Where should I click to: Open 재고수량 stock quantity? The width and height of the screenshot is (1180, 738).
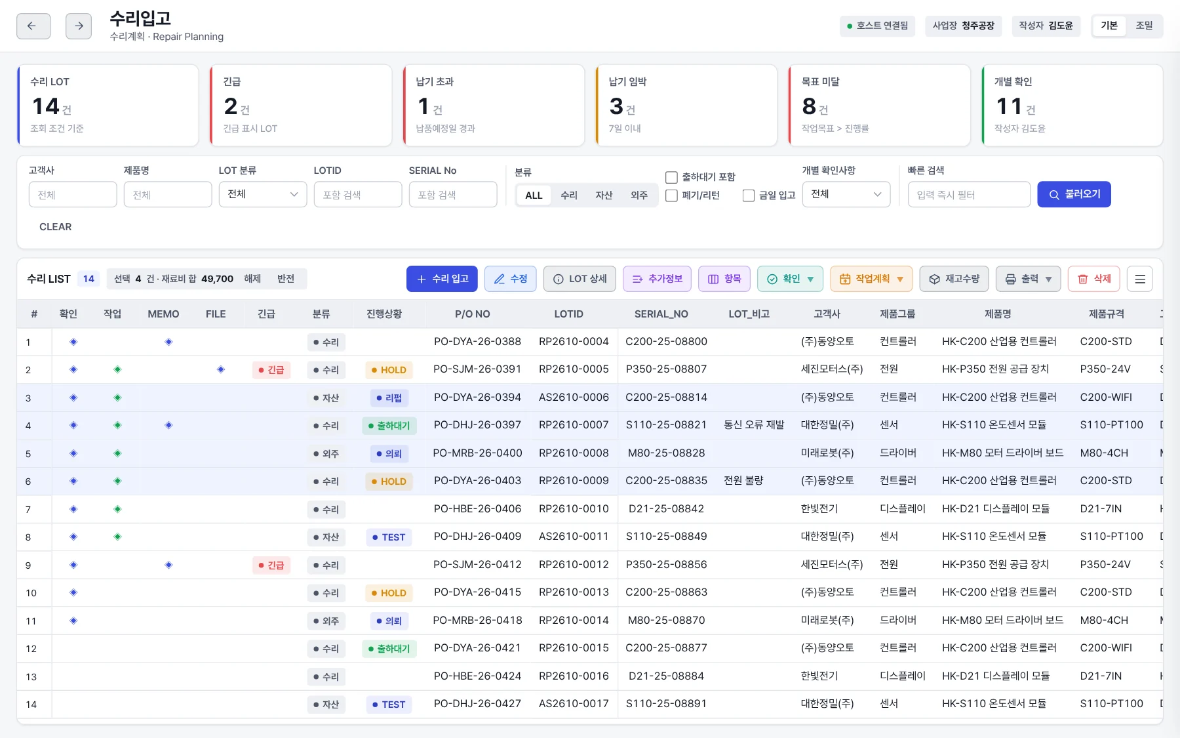click(954, 279)
